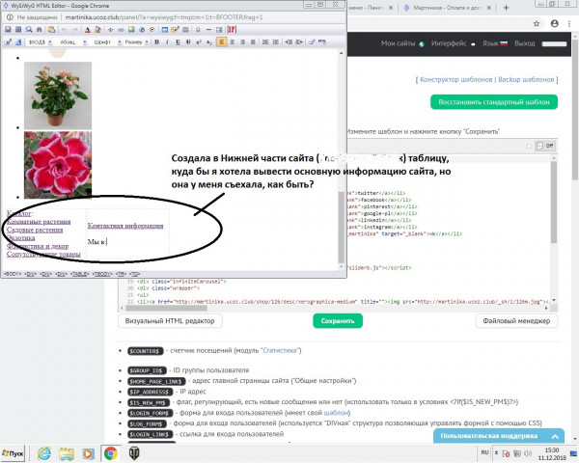
Task: Tick the small checkbox beside the Off switch
Action: (x=529, y=146)
